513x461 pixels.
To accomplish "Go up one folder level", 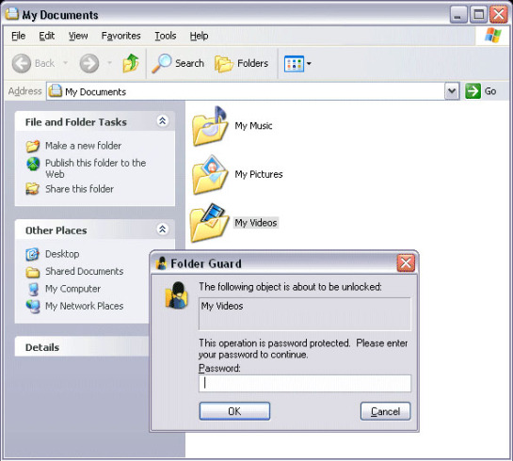I will pyautogui.click(x=131, y=63).
